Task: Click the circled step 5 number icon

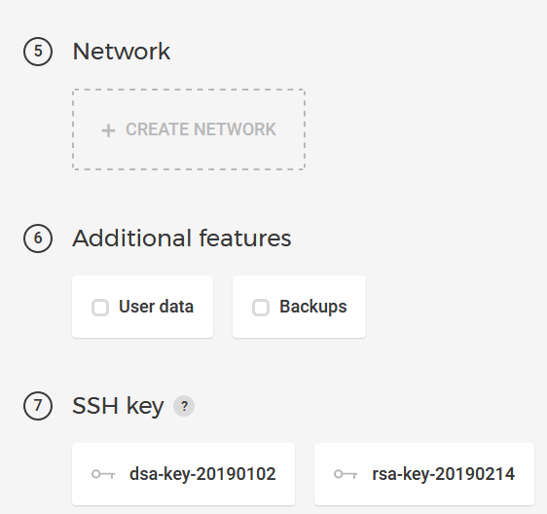Action: (38, 52)
